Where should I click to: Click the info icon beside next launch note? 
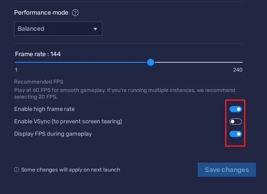[x=16, y=170]
